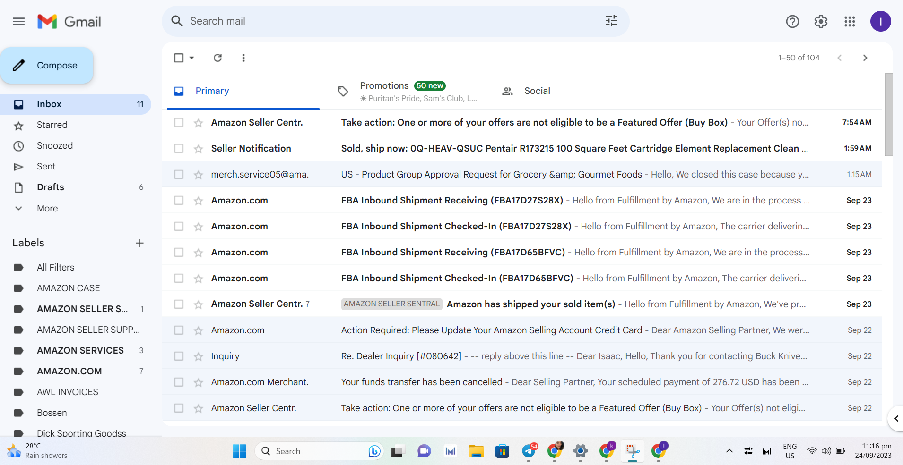903x465 pixels.
Task: Select the Inquiry email checkbox
Action: click(179, 356)
